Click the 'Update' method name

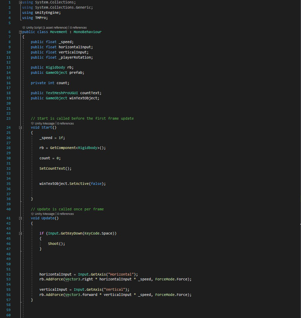(x=48, y=218)
